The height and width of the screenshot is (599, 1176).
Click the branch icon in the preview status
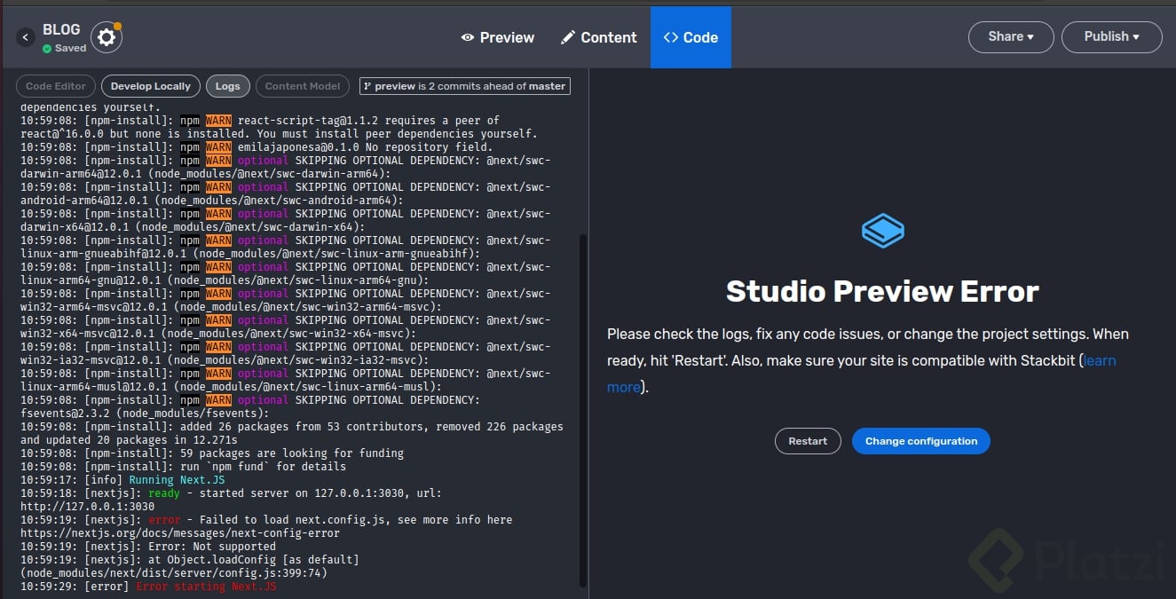[367, 86]
